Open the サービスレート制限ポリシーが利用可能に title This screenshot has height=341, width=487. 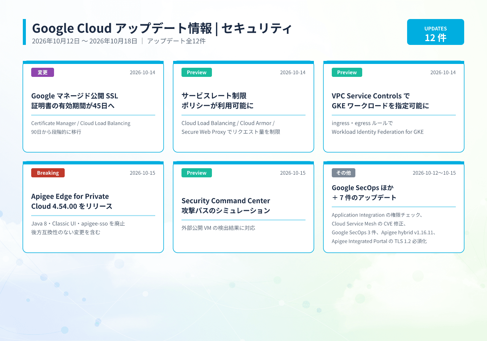click(218, 101)
